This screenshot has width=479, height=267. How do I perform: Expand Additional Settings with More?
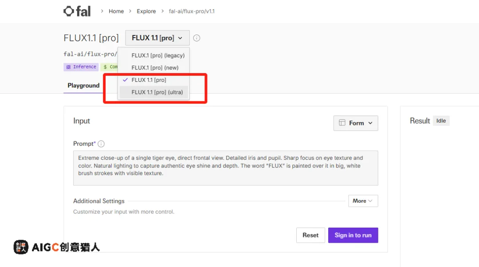(363, 201)
